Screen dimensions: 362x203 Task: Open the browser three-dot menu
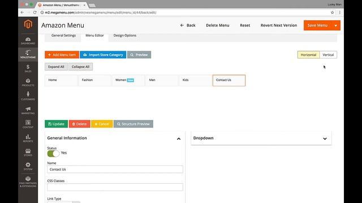click(339, 12)
